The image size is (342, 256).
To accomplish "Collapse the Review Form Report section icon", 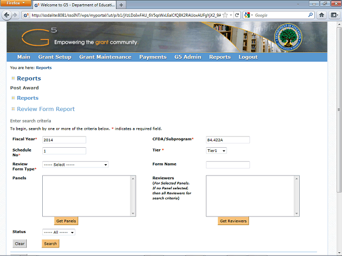I will tap(13, 109).
